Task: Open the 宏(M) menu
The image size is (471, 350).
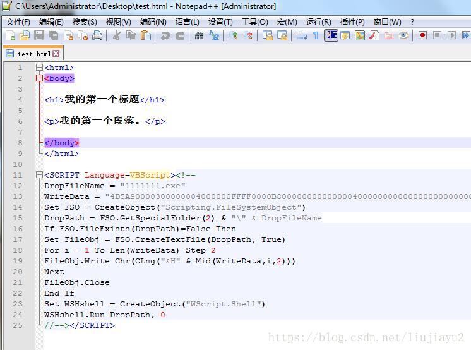Action: [287, 22]
